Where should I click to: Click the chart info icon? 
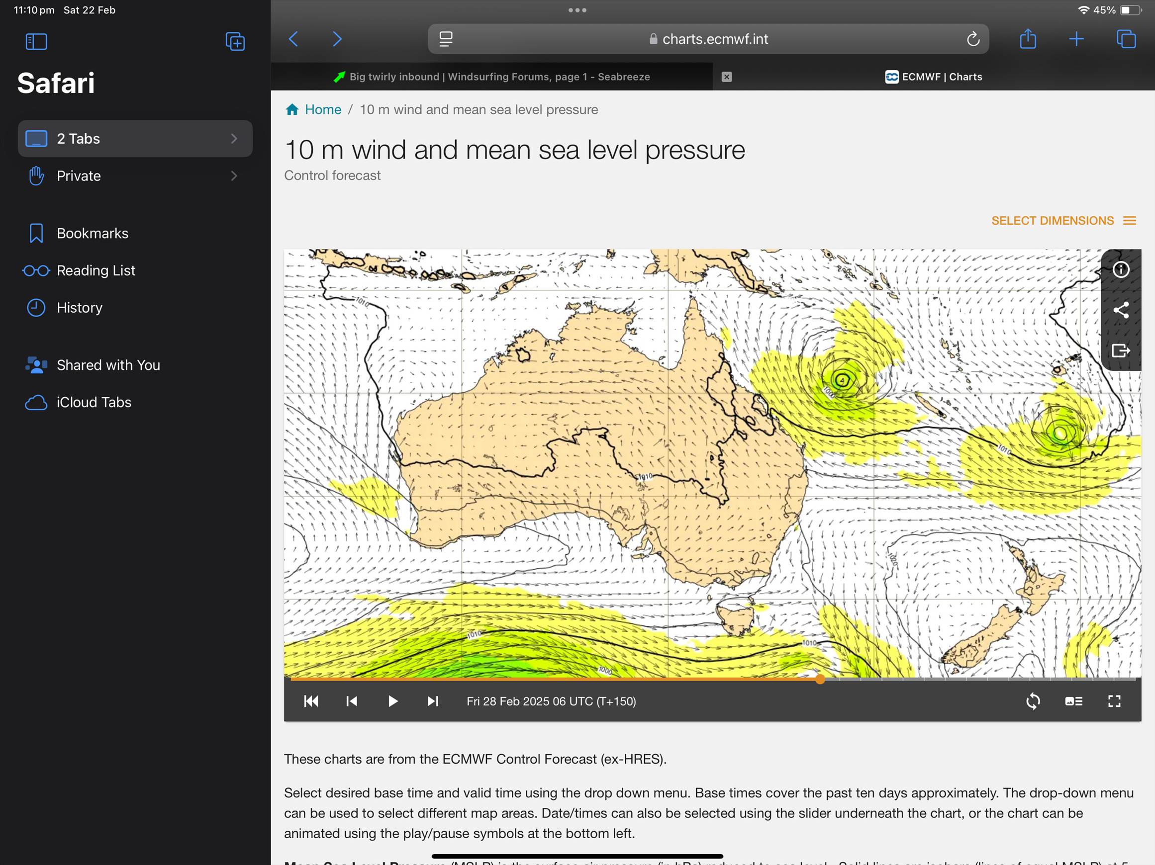1121,270
